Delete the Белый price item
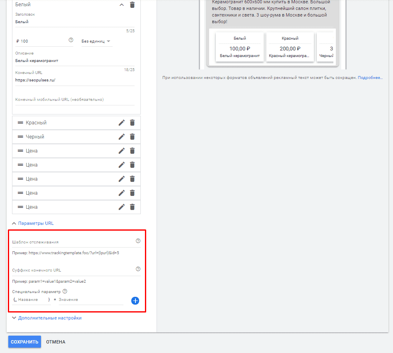The width and height of the screenshot is (393, 353). tap(133, 5)
